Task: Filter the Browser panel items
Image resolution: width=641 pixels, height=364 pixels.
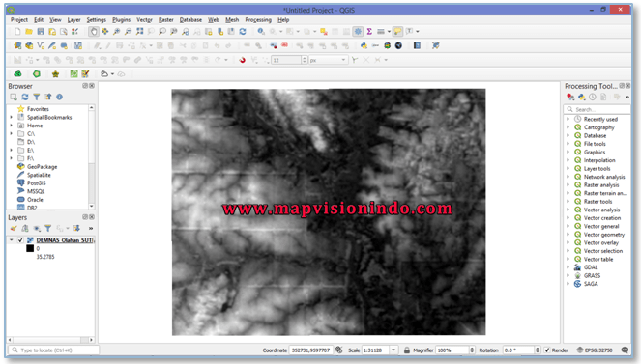Action: pyautogui.click(x=37, y=97)
